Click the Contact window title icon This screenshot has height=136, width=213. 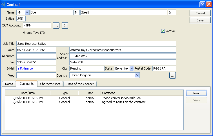pyautogui.click(x=3, y=5)
